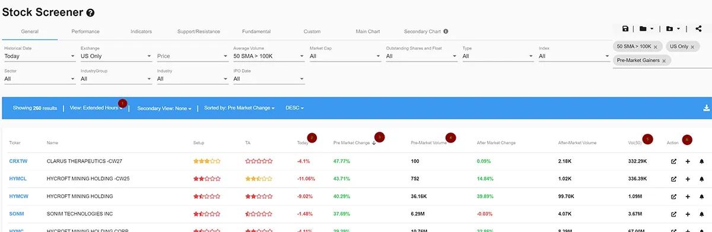Open the Price filter dropdown

(x=192, y=56)
